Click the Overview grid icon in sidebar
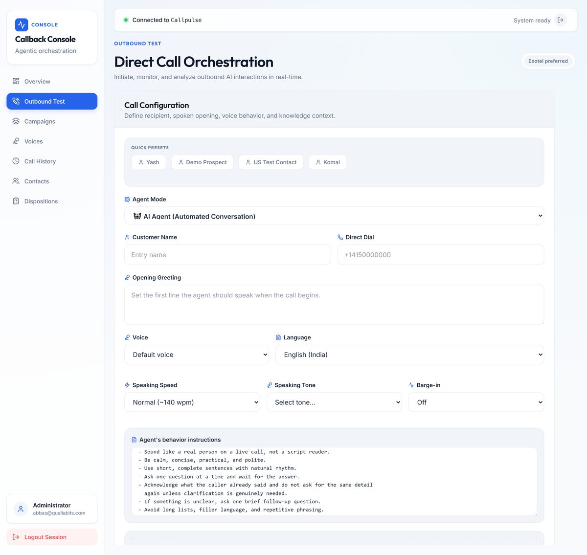587x555 pixels. pos(16,81)
